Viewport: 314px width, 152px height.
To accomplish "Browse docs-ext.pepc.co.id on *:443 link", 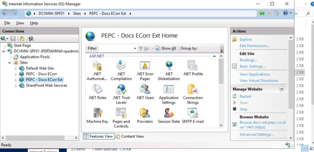I will point(263,125).
